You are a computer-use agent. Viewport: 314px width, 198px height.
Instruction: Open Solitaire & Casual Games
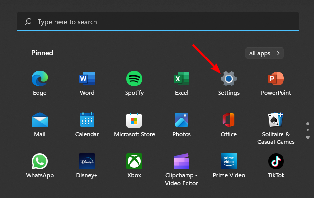click(276, 128)
